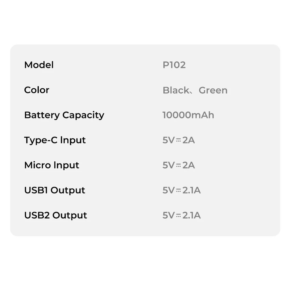Click the Color label

[x=37, y=90]
